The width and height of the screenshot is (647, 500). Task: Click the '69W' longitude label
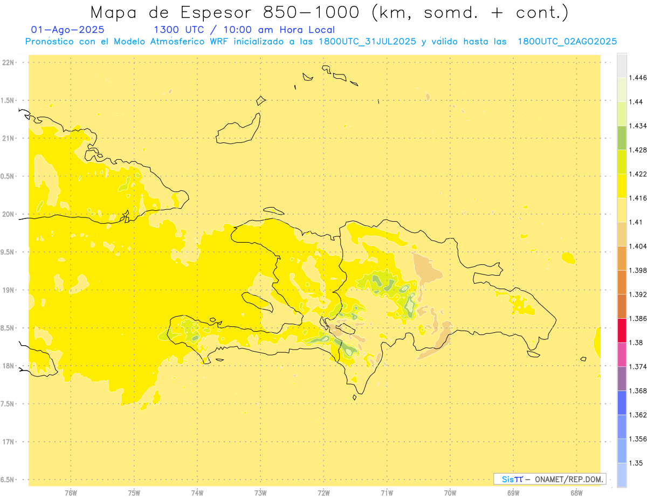point(513,492)
